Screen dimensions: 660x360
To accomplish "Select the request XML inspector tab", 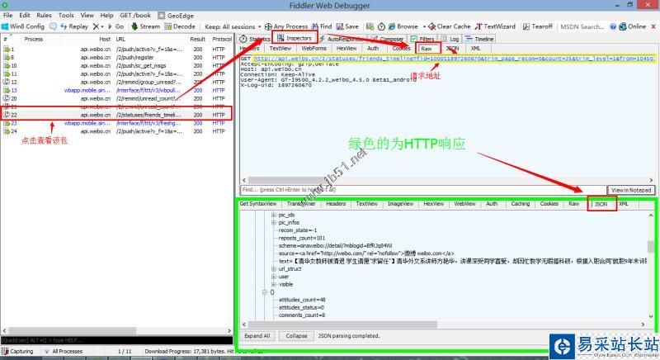I will coord(476,49).
